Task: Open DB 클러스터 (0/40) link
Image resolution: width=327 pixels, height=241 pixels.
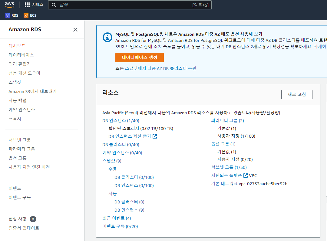Action: pyautogui.click(x=121, y=145)
